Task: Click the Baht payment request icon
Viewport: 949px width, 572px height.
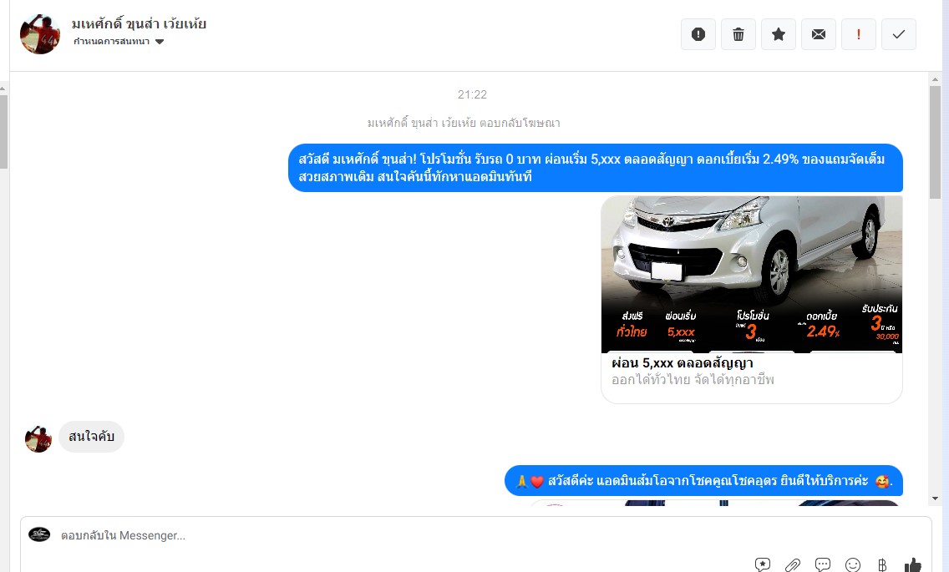Action: [882, 565]
